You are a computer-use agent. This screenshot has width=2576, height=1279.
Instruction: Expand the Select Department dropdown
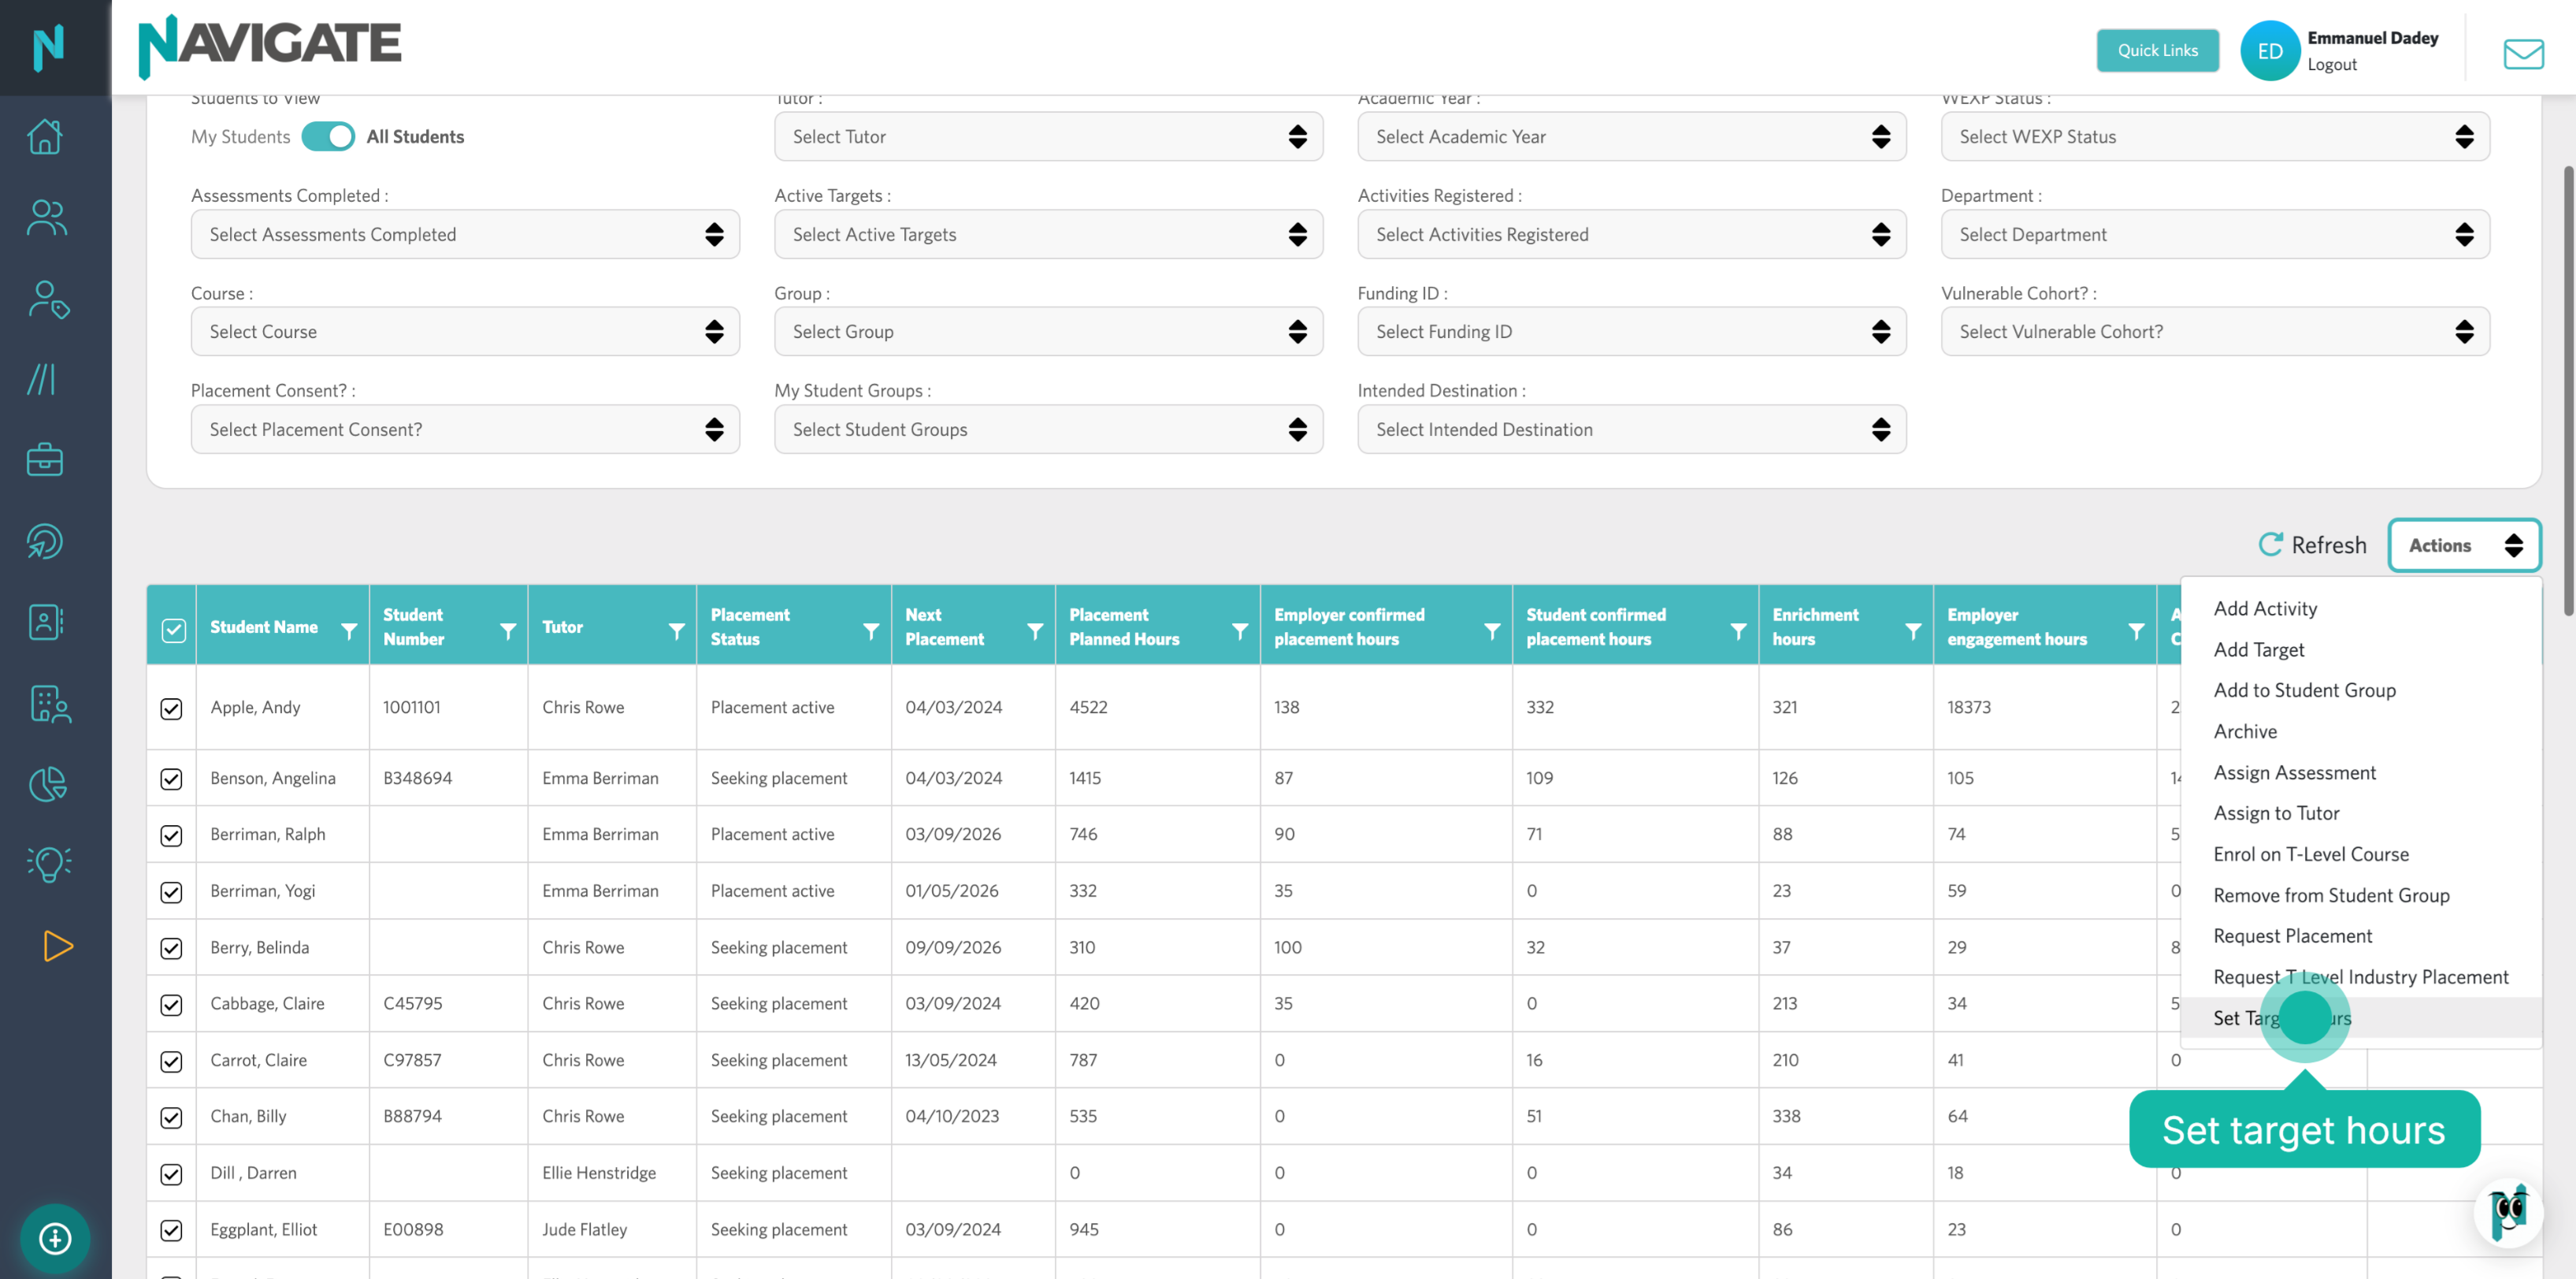[x=2214, y=235]
